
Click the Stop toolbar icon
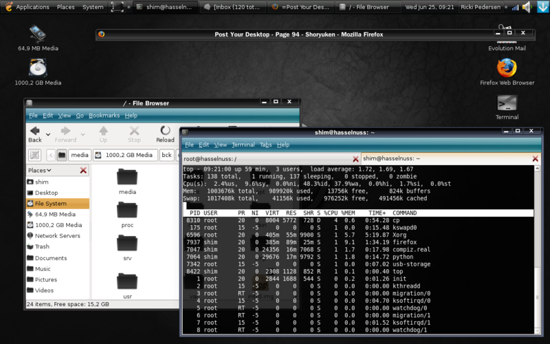tap(134, 134)
